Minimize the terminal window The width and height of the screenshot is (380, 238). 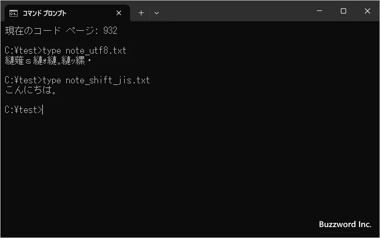coord(319,11)
